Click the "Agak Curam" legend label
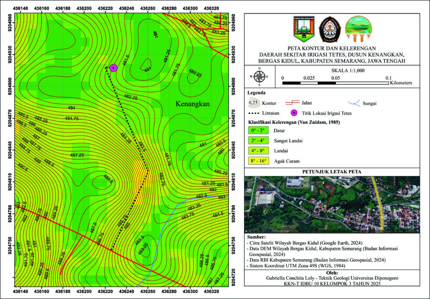The image size is (430, 299). pos(286,161)
